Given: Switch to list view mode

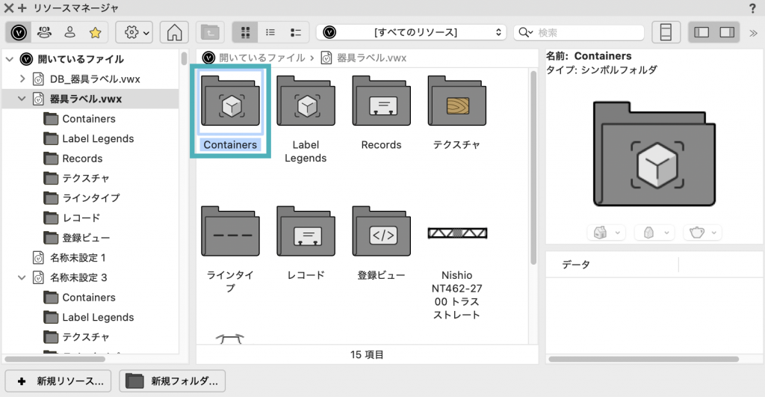Looking at the screenshot, I should [x=270, y=32].
